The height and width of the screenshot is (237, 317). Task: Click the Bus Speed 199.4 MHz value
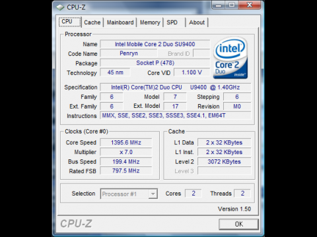(x=126, y=162)
